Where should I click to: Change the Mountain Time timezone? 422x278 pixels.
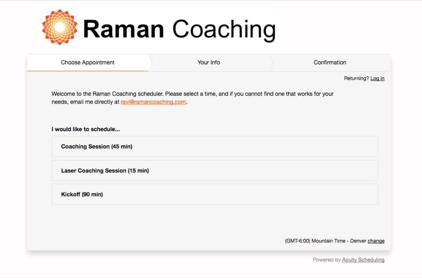click(376, 241)
